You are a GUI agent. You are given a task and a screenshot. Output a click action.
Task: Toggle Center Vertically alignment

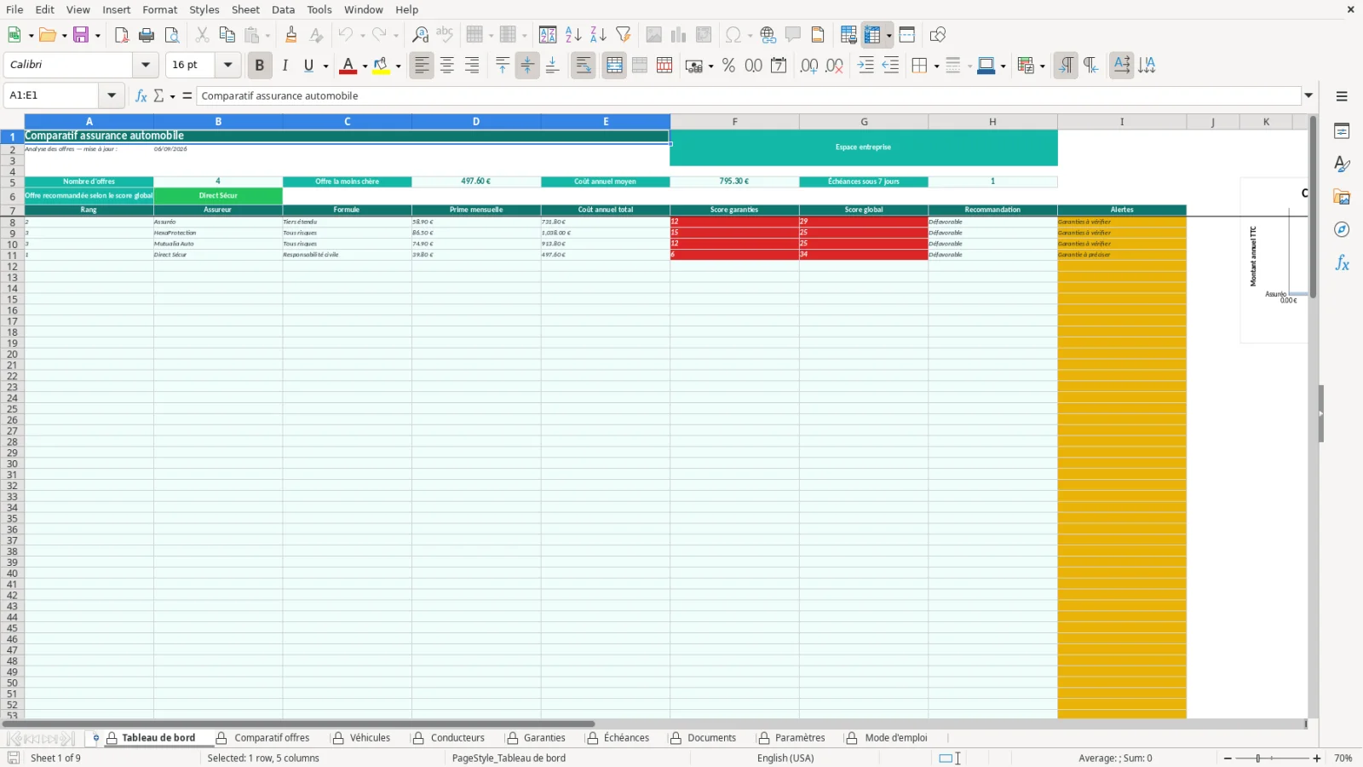point(527,66)
